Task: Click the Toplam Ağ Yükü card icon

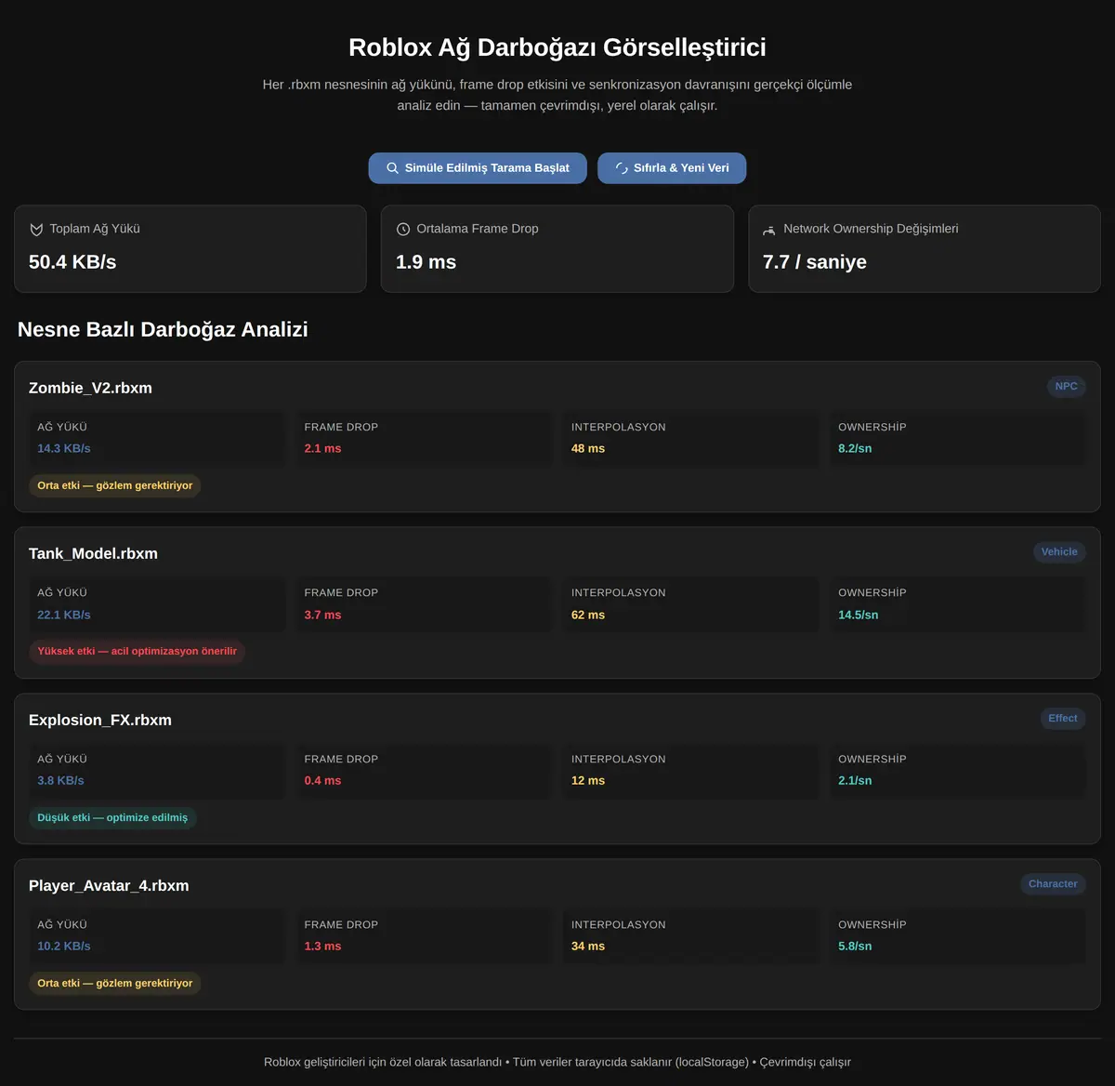Action: point(36,229)
